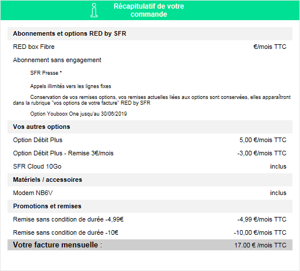
Task: Click the '5,00 €/mois TTC' price
Action: click(262, 140)
